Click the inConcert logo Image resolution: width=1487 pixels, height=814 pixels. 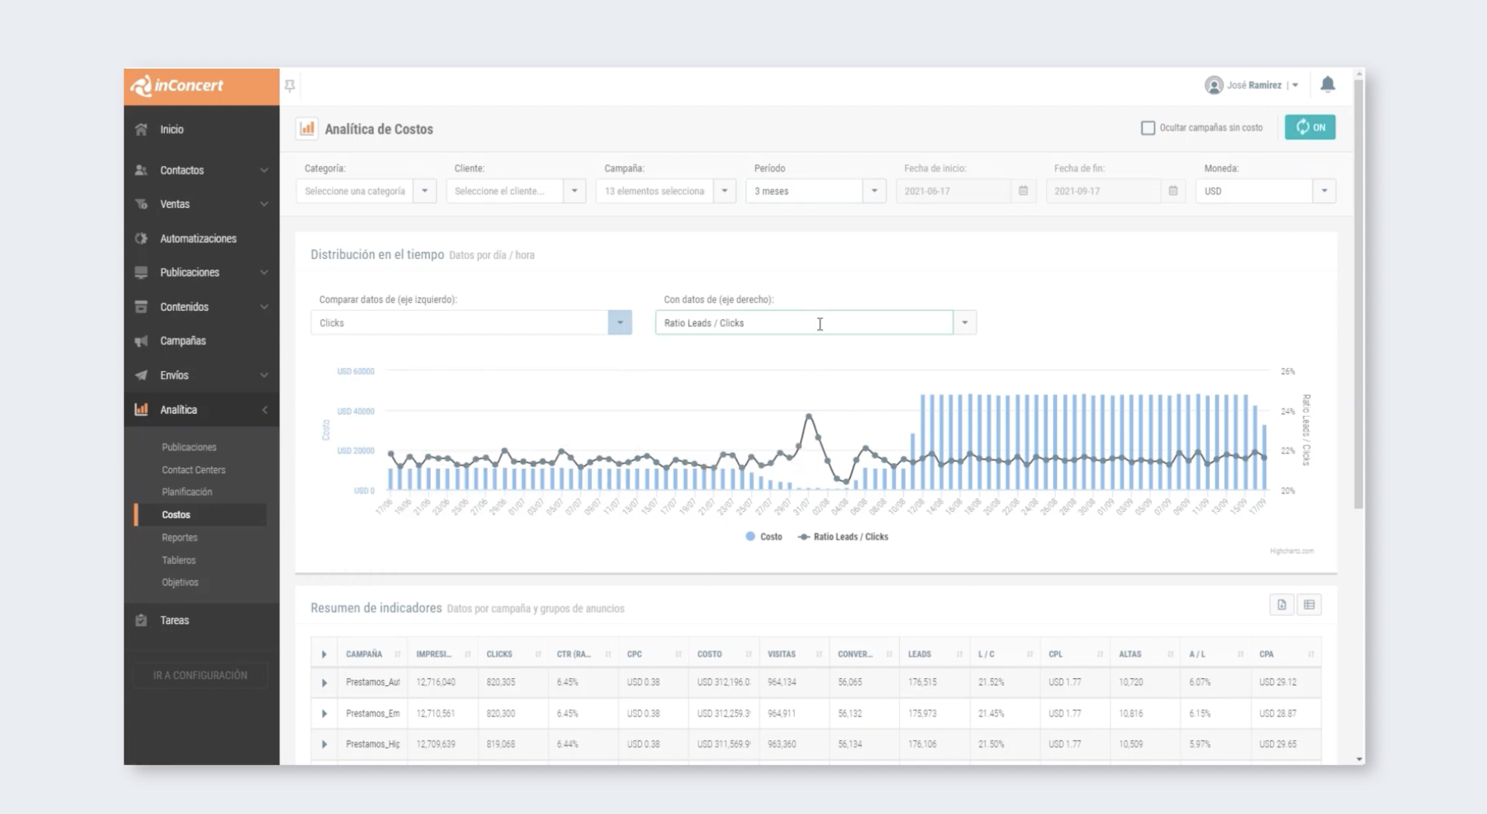(177, 86)
